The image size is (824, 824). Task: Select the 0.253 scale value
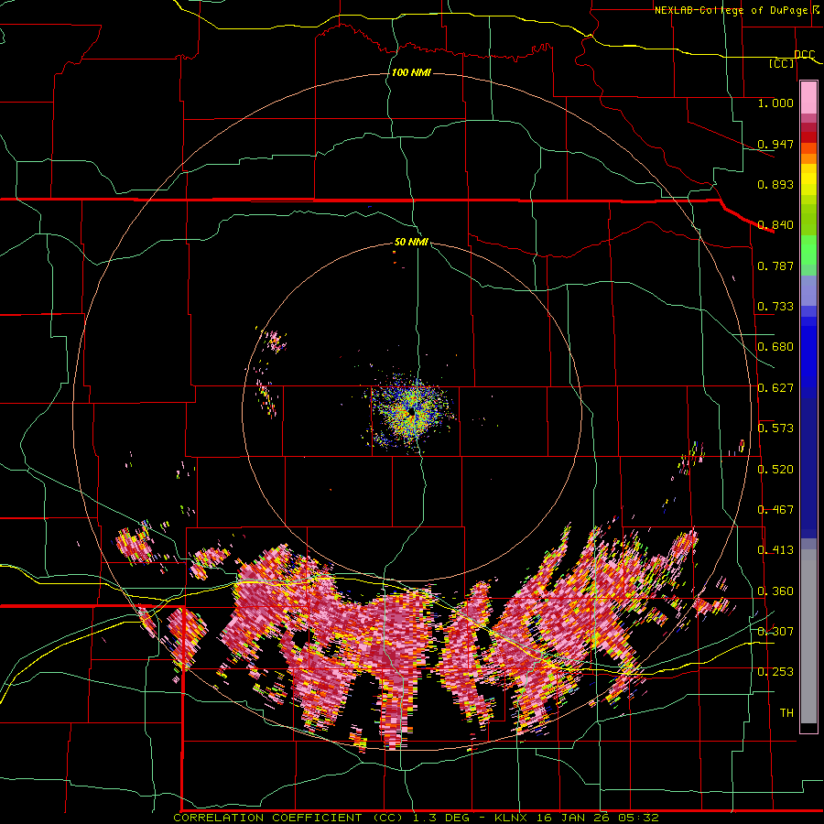(x=775, y=672)
